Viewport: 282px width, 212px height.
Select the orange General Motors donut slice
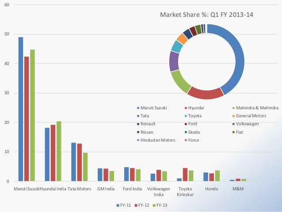tap(183, 39)
